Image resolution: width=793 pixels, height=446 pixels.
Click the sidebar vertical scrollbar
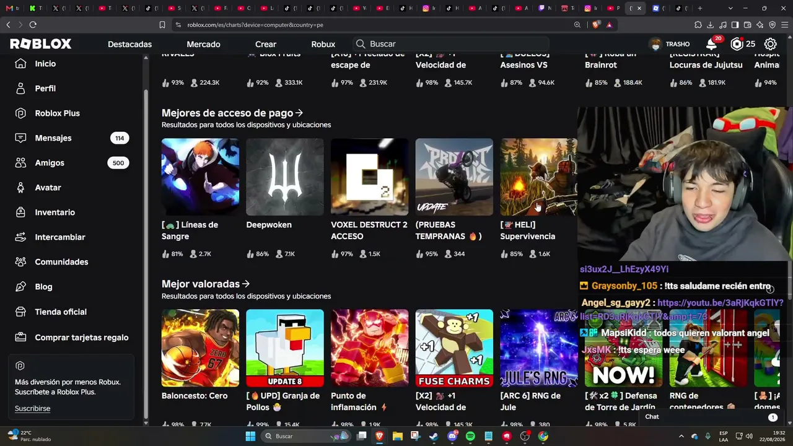[146, 254]
